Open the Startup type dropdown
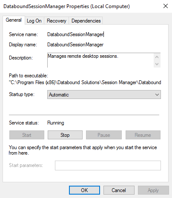Screen dimensions: 172x198 tap(104, 95)
